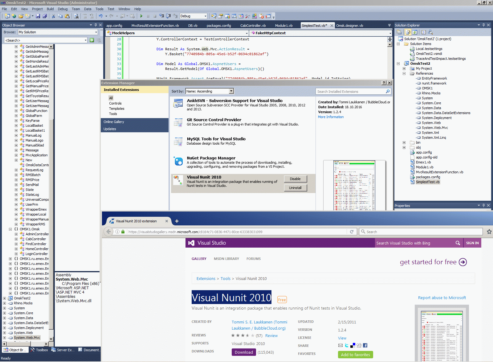Click the Templates filter in Installed Extensions
This screenshot has width=493, height=362.
[116, 109]
